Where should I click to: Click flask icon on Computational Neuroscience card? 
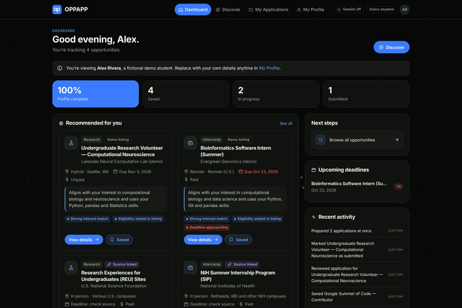[71, 143]
